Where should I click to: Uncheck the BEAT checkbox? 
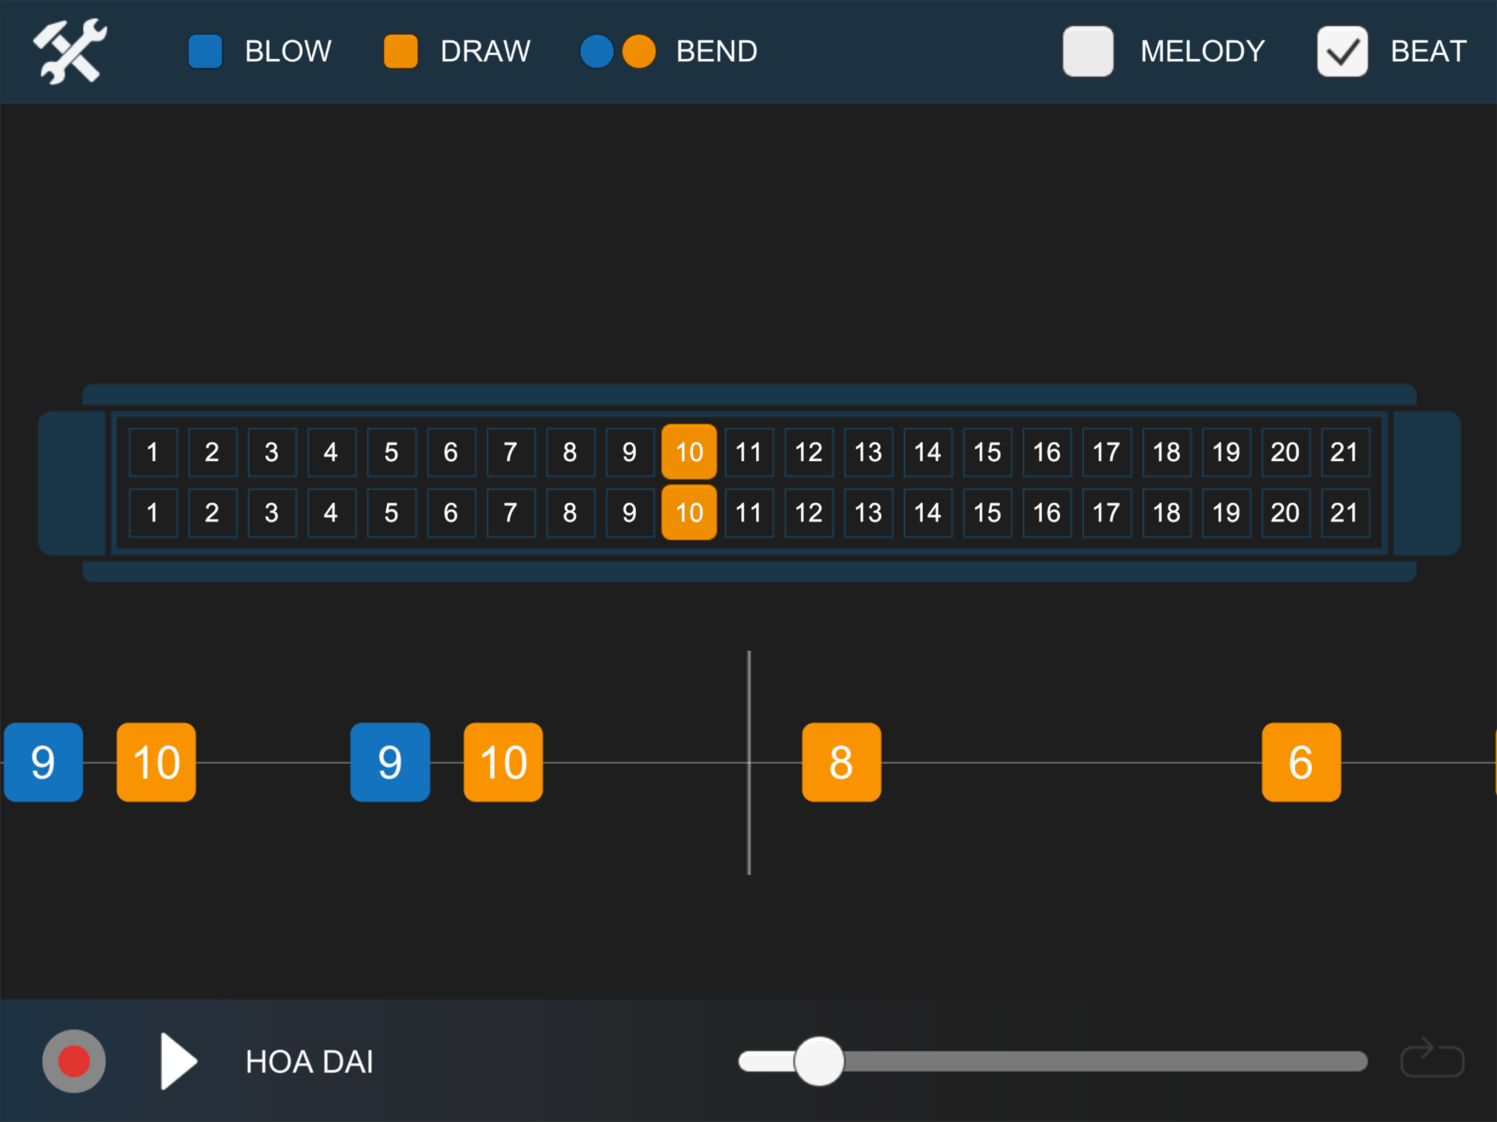(1341, 51)
